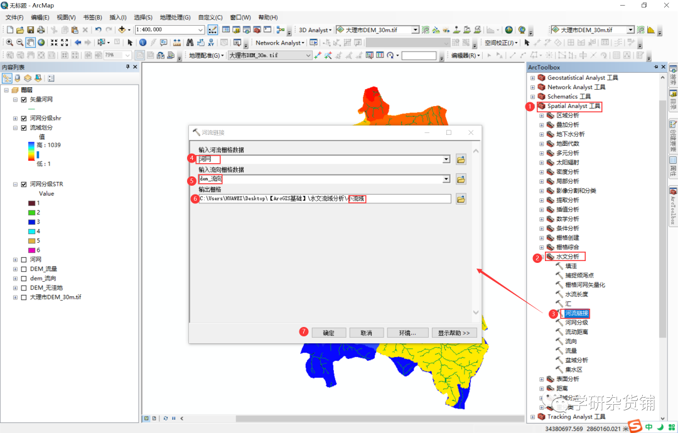Expand the Geostatistical Analyst 工具 toolbox
Image resolution: width=678 pixels, height=433 pixels.
(533, 78)
